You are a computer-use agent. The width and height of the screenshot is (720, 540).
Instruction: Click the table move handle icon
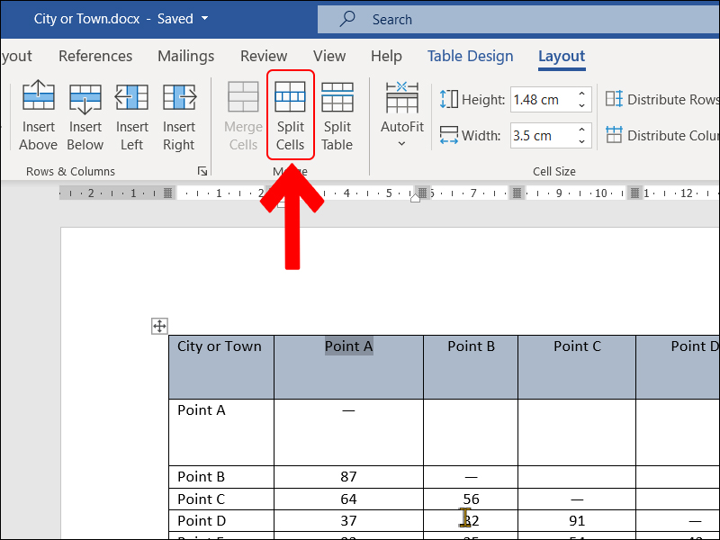(159, 326)
